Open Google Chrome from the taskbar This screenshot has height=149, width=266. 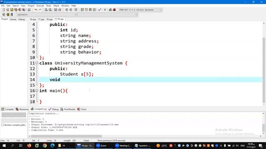pos(44,145)
